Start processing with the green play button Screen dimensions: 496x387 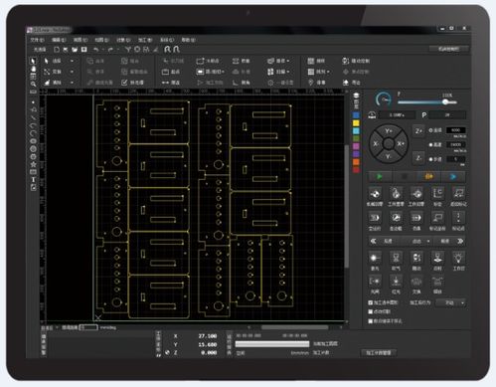click(380, 177)
